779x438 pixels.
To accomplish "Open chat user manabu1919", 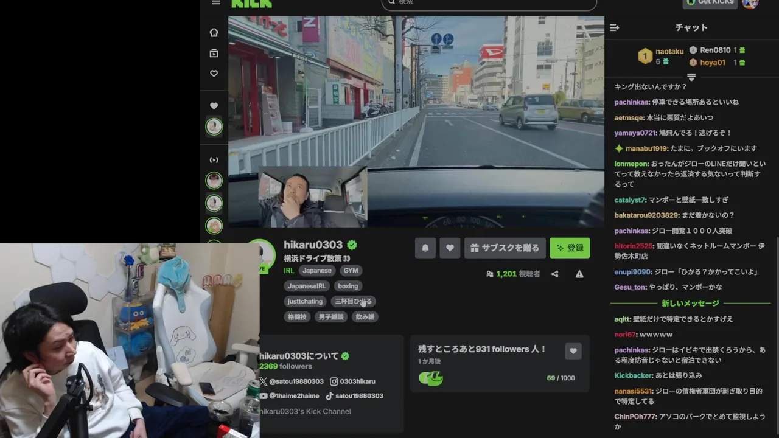I will (646, 148).
